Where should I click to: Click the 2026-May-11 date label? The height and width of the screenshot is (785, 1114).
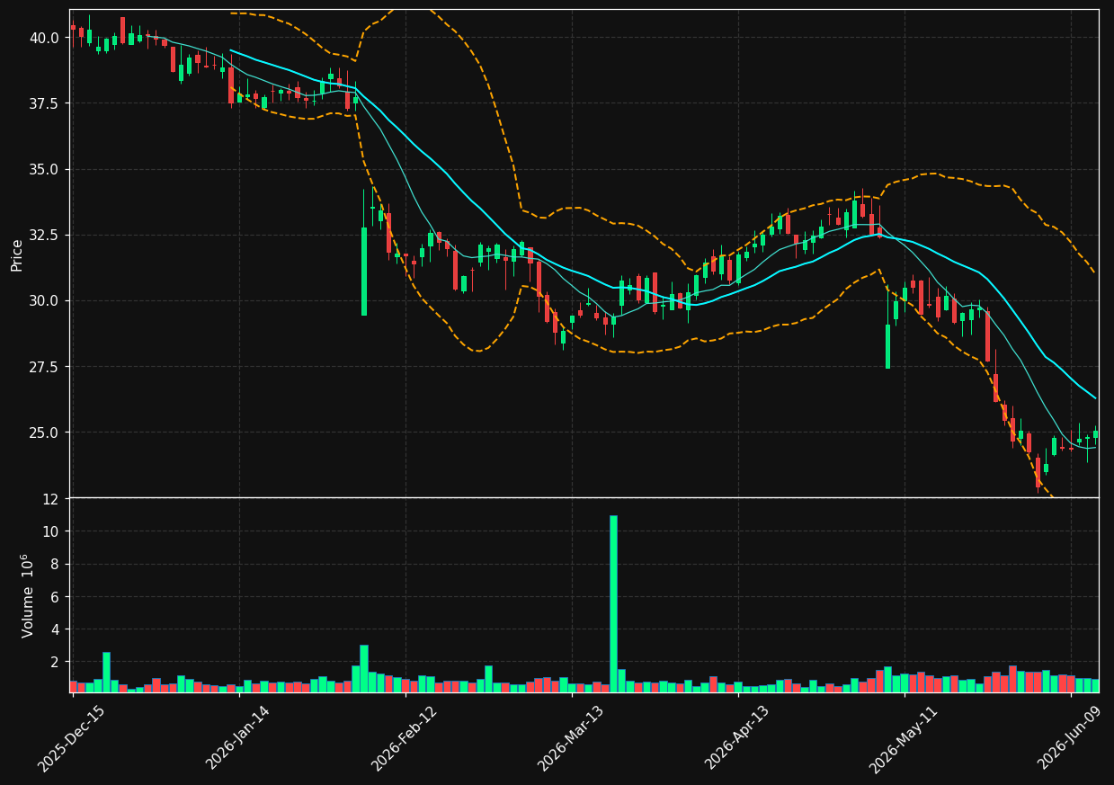(x=902, y=737)
